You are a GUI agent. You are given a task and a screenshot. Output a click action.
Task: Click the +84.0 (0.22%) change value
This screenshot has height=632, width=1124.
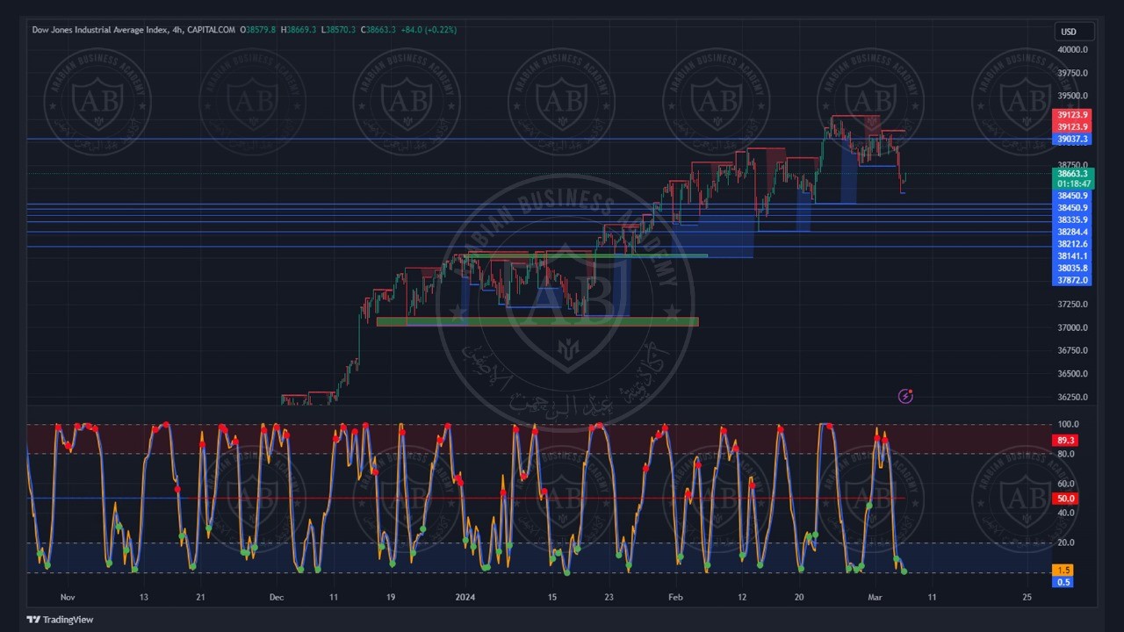pos(429,30)
